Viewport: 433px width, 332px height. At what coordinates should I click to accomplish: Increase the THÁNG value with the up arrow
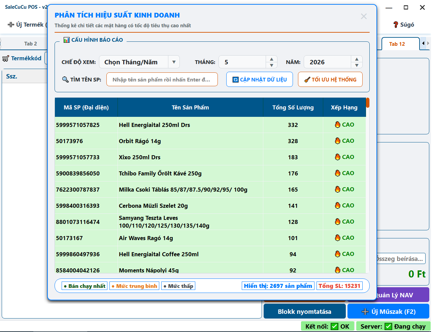tap(271, 59)
